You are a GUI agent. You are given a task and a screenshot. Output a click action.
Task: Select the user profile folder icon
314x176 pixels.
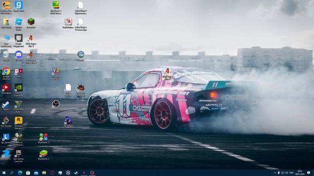click(6, 22)
